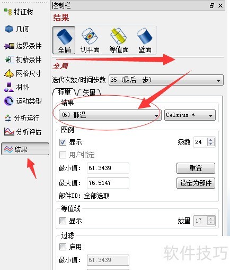Select the 壁面 wall surface icon

(145, 40)
